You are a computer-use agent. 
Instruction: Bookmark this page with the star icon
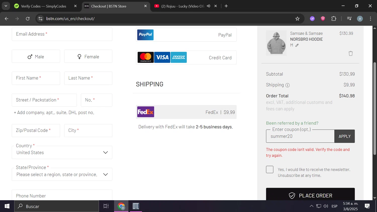click(x=297, y=19)
